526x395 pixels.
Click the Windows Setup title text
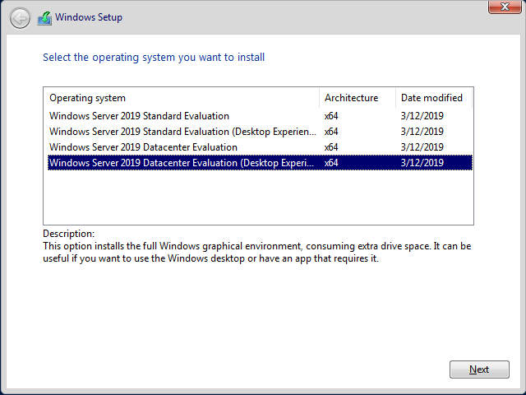coord(89,17)
